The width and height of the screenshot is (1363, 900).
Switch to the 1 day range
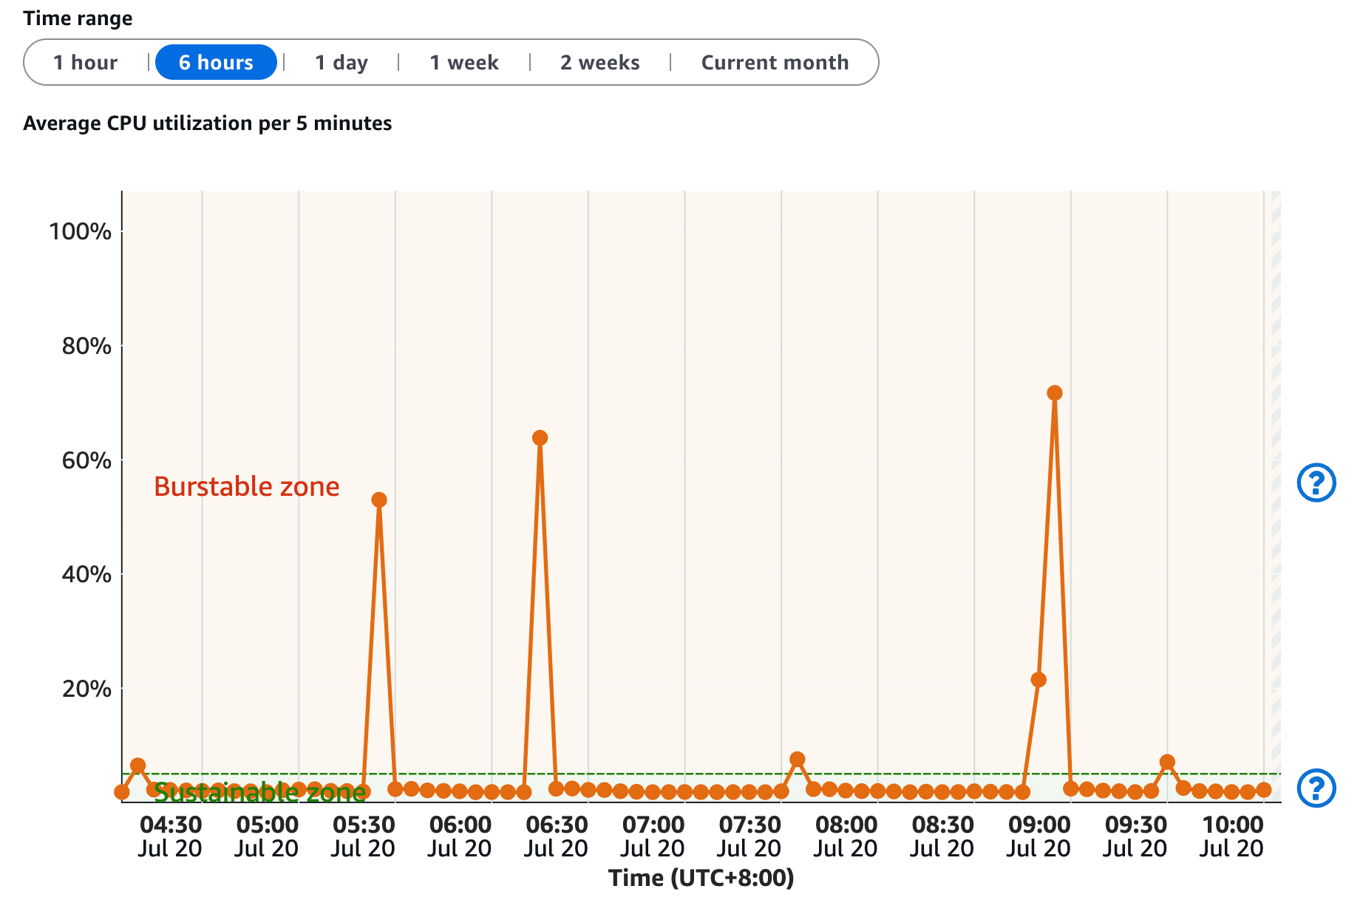[341, 63]
